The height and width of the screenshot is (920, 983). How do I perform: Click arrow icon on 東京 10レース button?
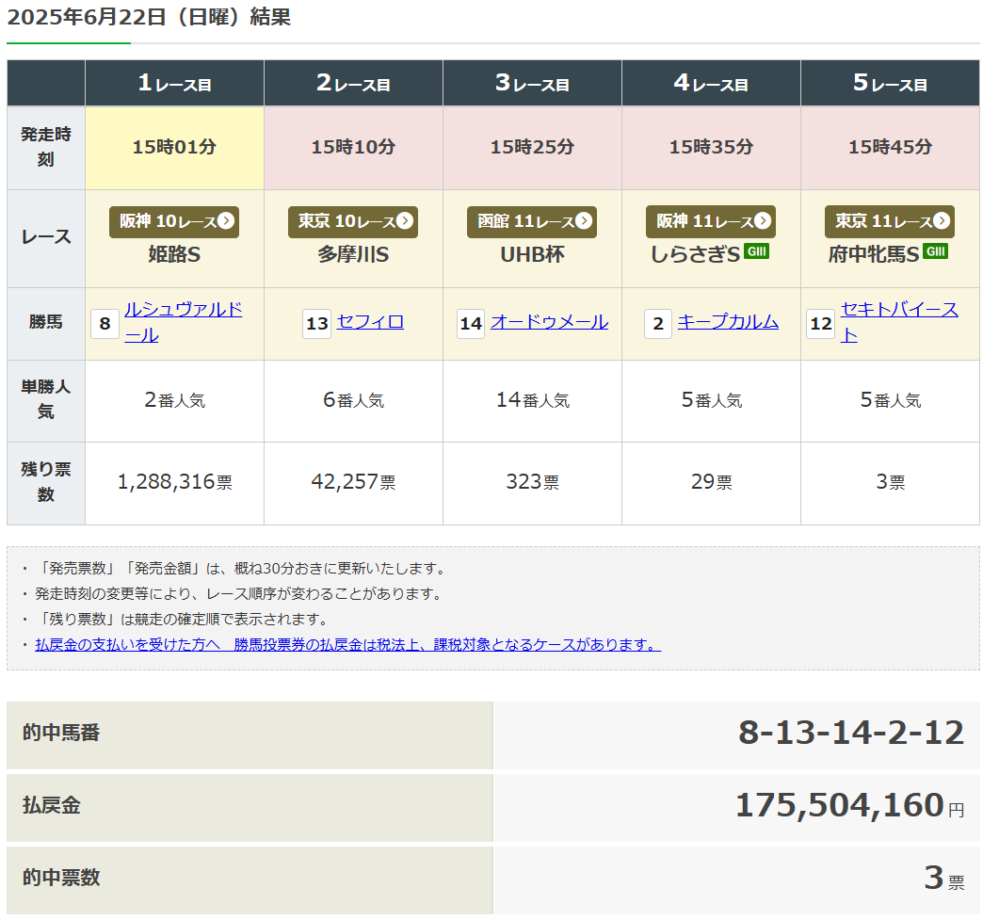(x=405, y=220)
